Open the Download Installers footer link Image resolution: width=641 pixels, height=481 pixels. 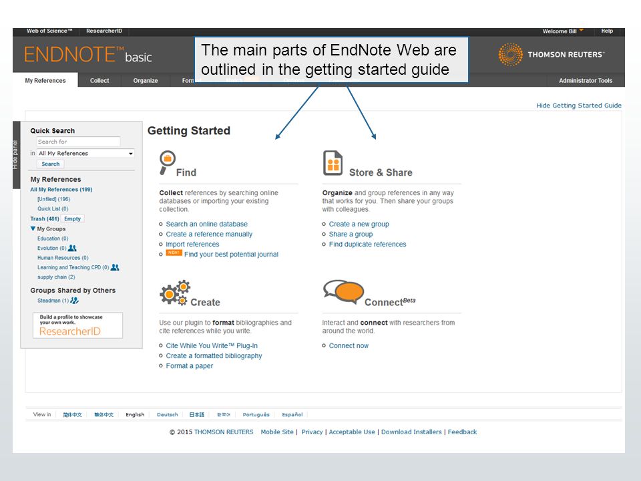411,432
